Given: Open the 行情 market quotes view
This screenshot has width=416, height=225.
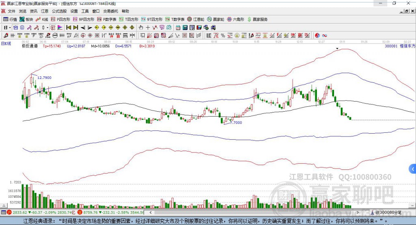Looking at the screenshot, I should point(10,19).
